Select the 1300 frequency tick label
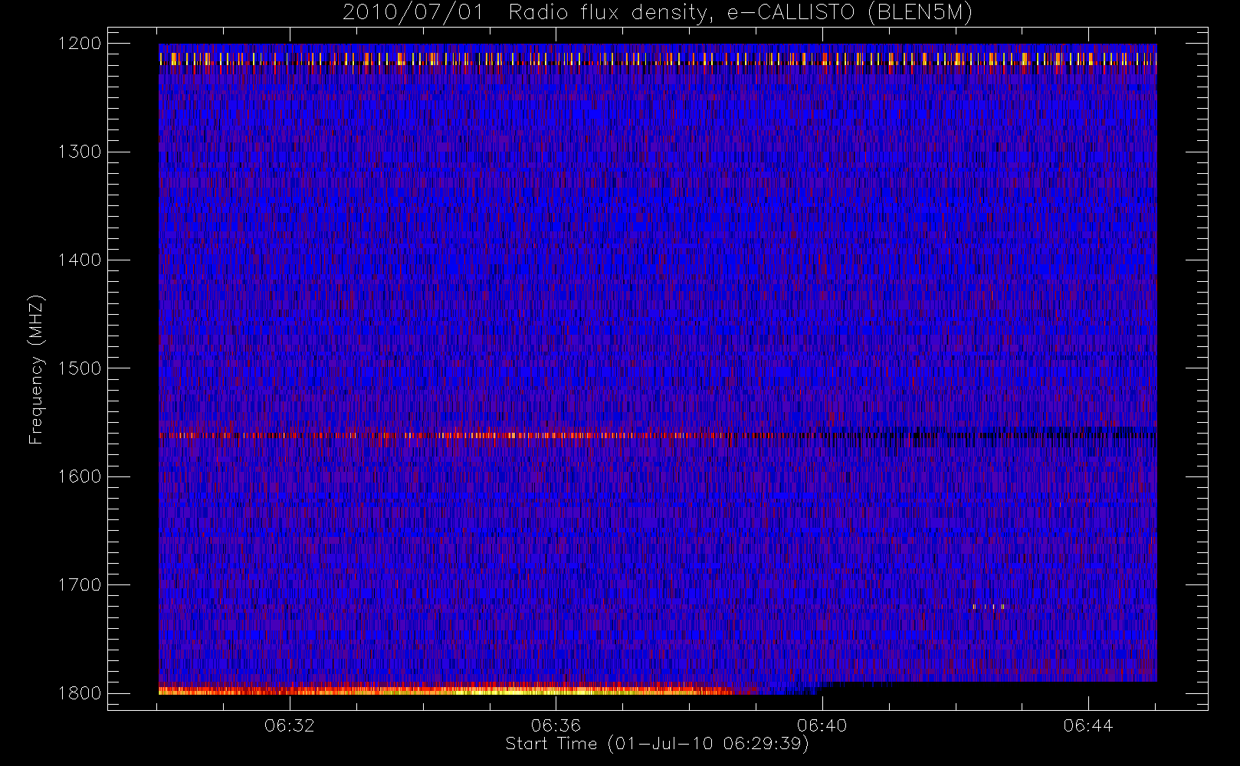The height and width of the screenshot is (766, 1240). tap(80, 152)
